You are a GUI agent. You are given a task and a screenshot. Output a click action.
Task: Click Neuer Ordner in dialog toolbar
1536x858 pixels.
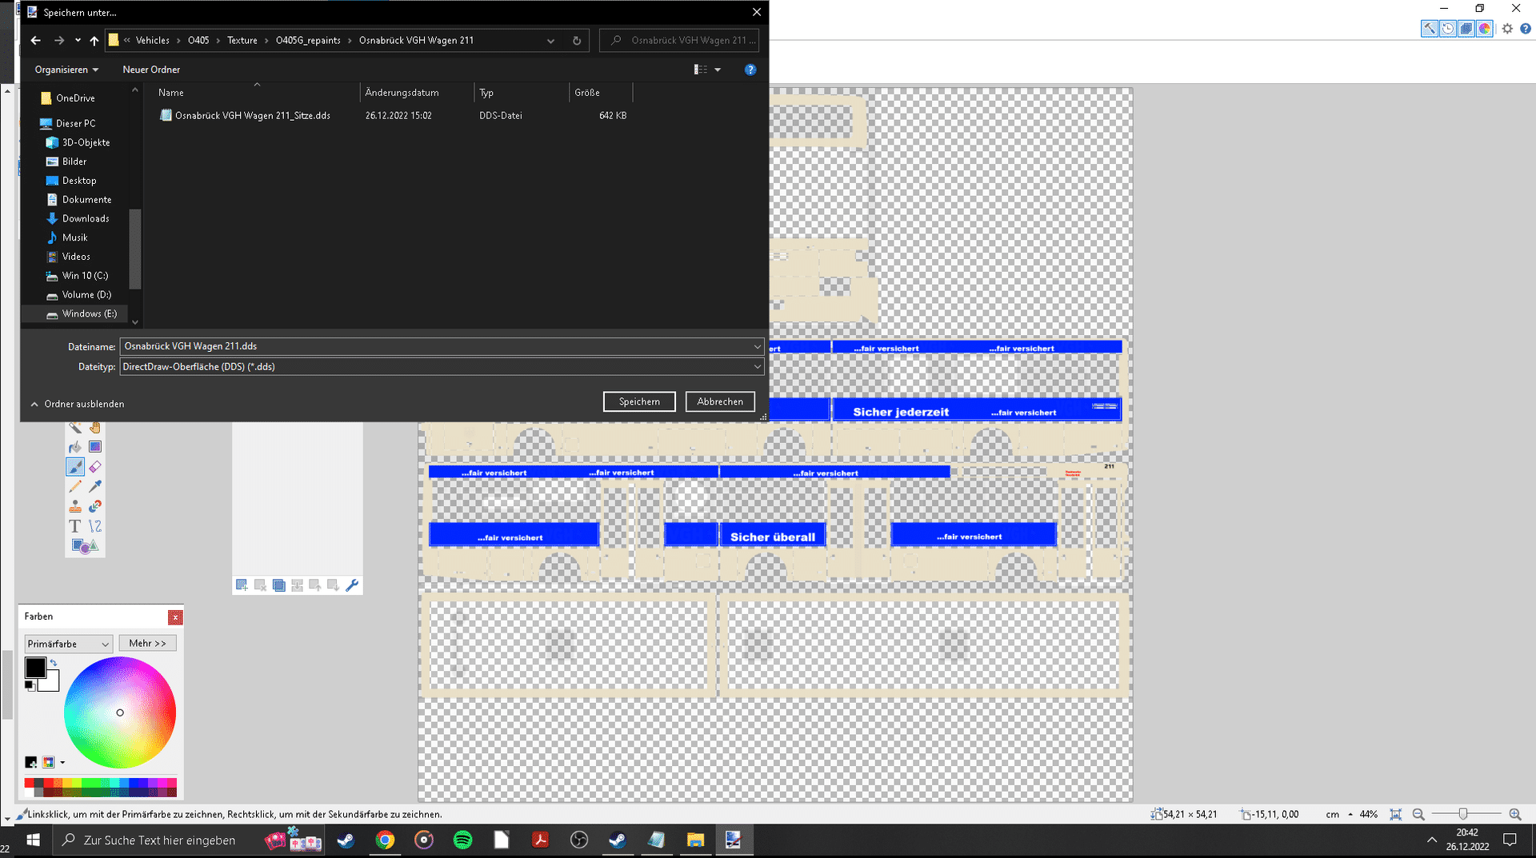pos(151,70)
